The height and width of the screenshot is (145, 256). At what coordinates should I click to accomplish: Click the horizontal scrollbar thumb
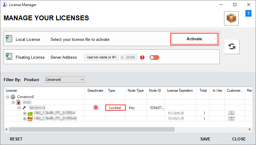[x=92, y=129]
